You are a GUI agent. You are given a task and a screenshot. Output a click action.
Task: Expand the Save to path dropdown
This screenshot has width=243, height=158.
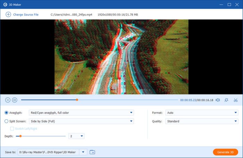pyautogui.click(x=83, y=152)
